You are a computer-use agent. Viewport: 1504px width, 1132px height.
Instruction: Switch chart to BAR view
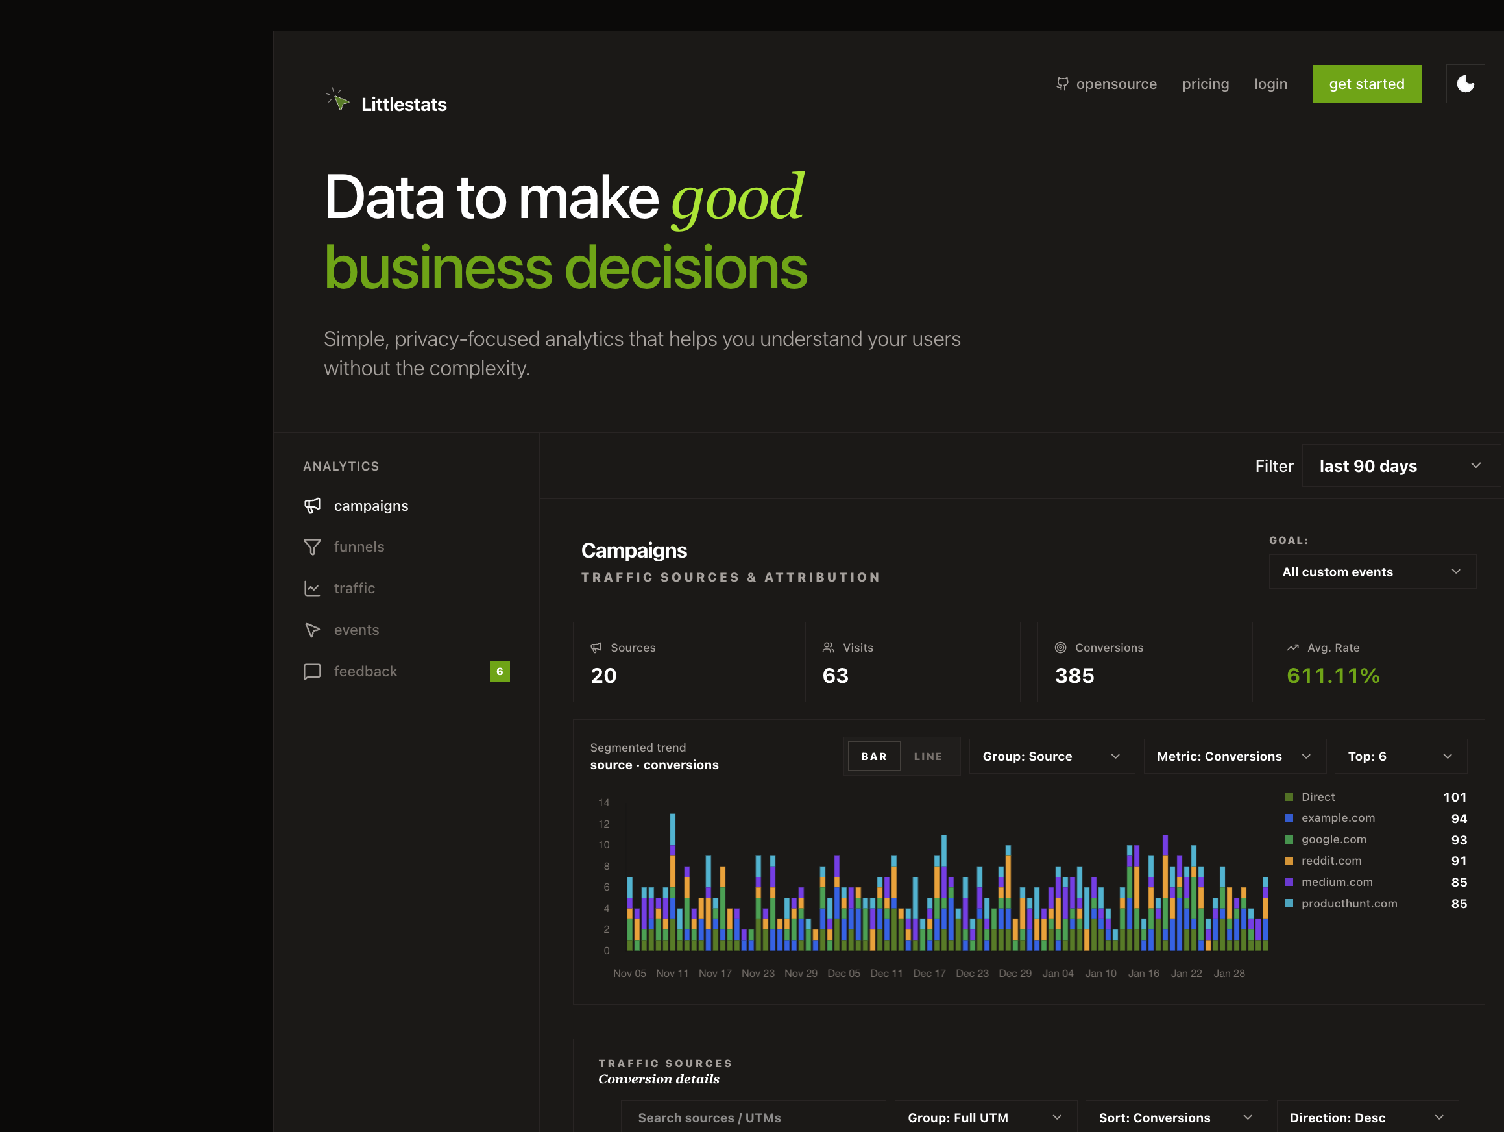coord(874,756)
